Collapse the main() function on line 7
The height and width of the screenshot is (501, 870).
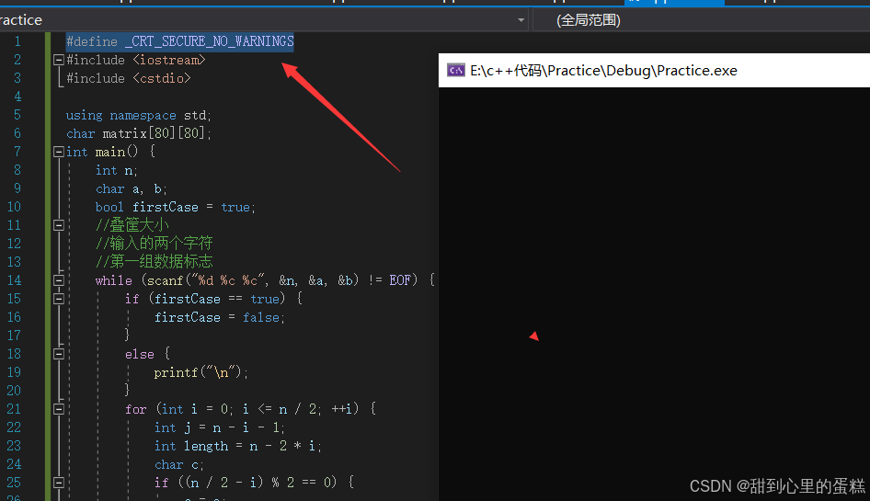(x=58, y=152)
